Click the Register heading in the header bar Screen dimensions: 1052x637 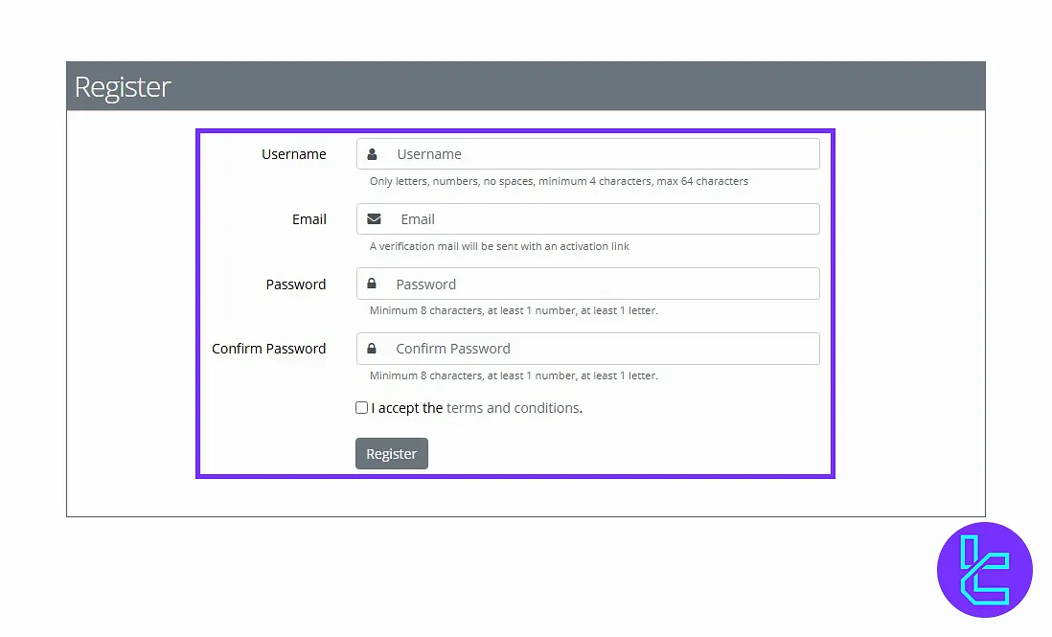click(123, 87)
